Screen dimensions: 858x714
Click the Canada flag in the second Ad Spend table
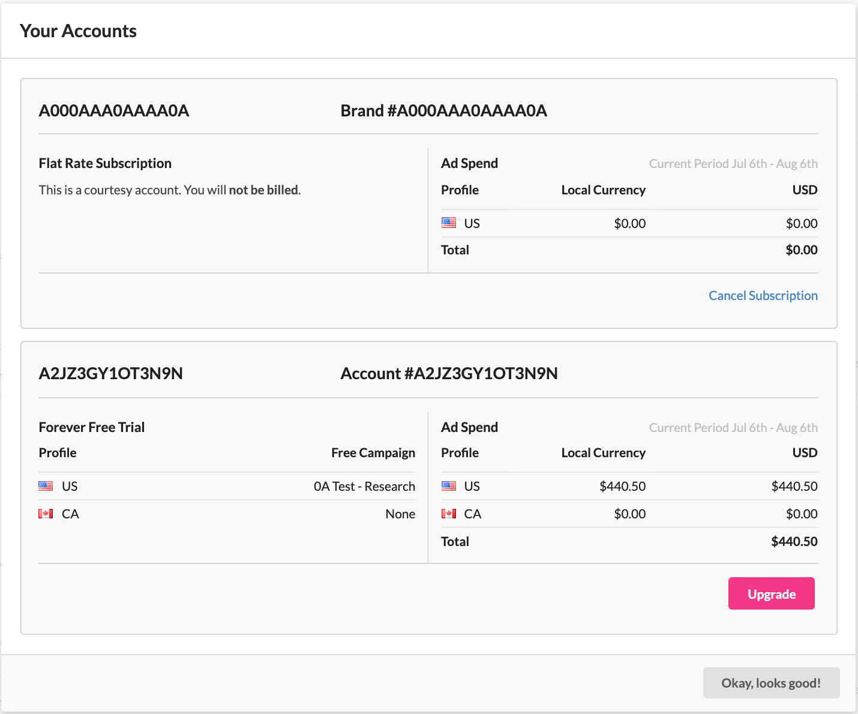[449, 514]
